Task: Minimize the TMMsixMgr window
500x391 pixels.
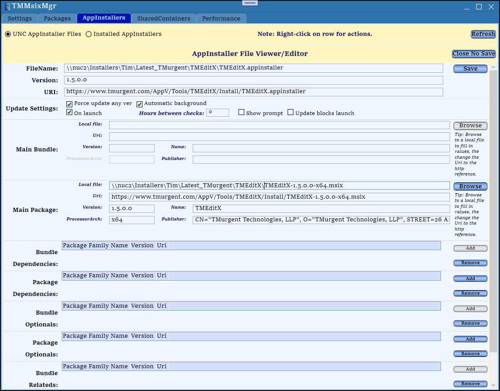Action: click(467, 7)
